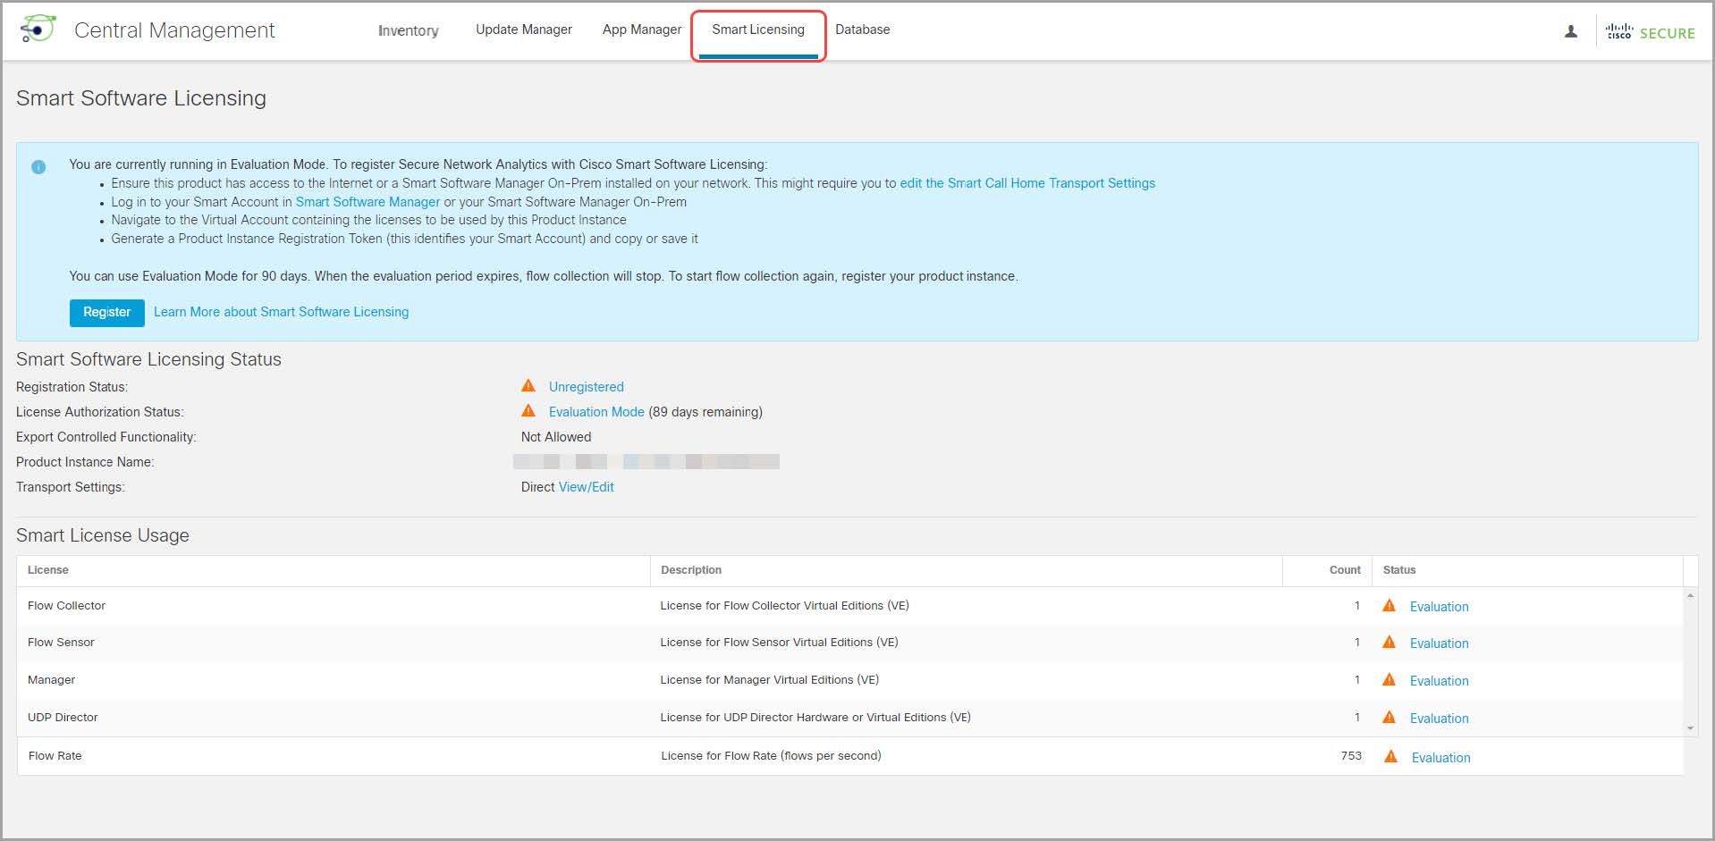Open the Inventory tab
Image resolution: width=1715 pixels, height=841 pixels.
(x=408, y=30)
